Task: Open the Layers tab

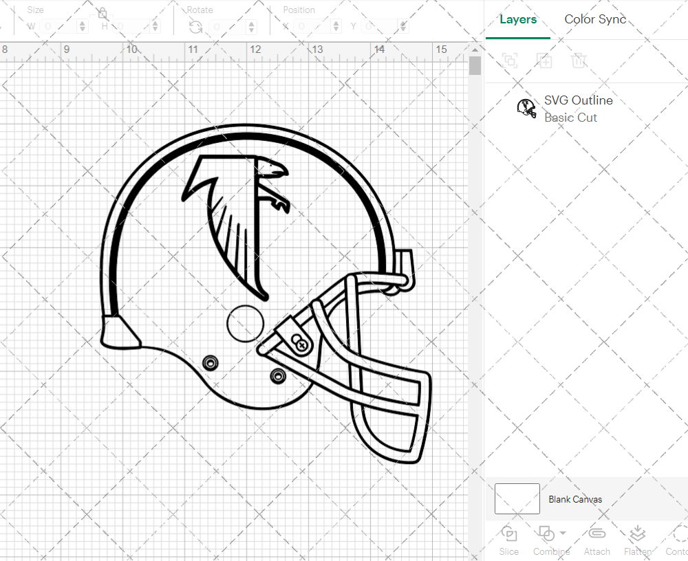Action: pos(518,19)
